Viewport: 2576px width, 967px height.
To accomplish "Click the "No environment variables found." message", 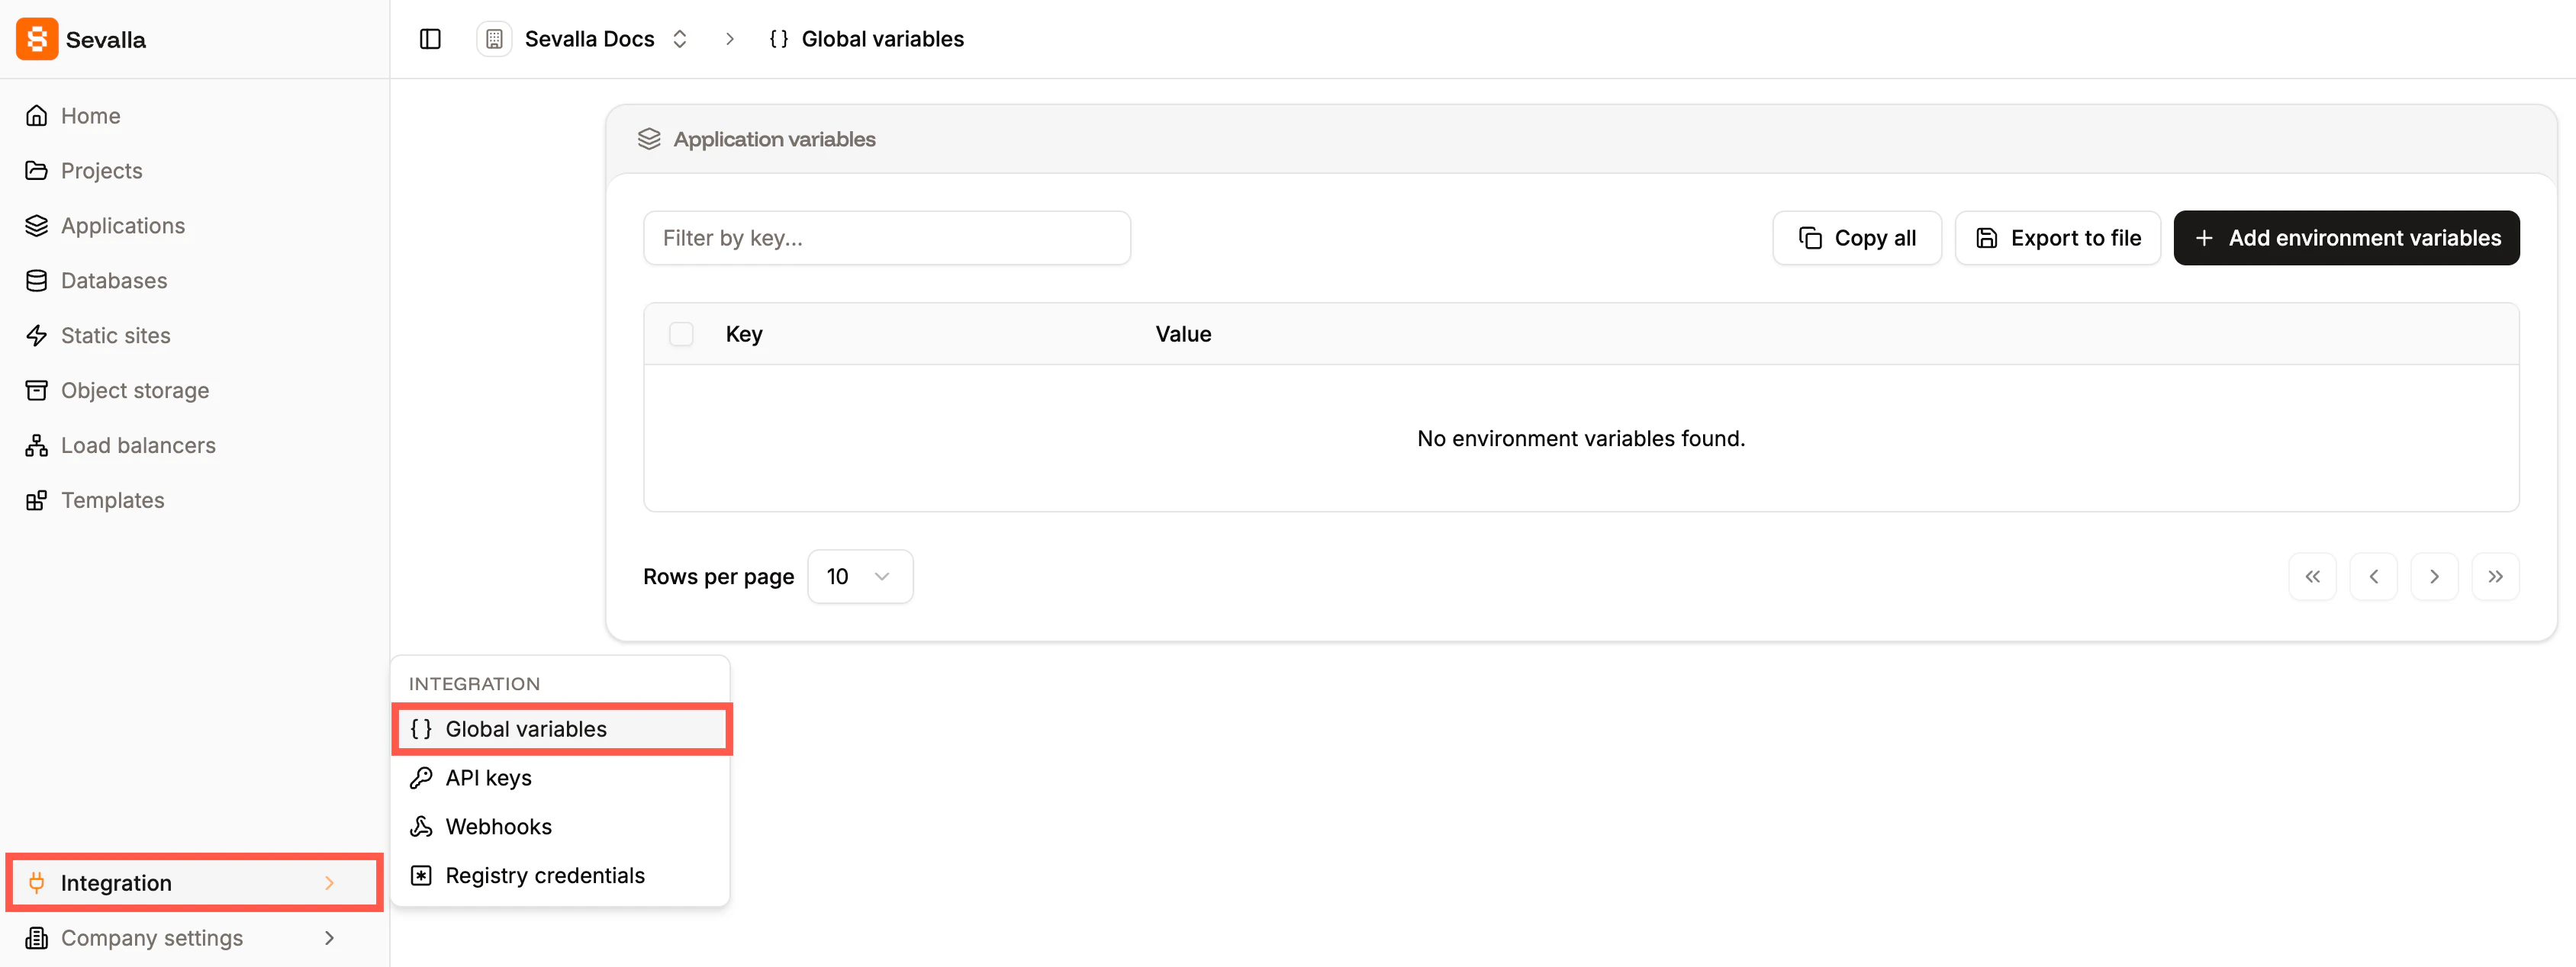I will click(1581, 439).
